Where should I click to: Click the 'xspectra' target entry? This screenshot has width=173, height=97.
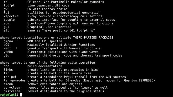tap(11, 16)
